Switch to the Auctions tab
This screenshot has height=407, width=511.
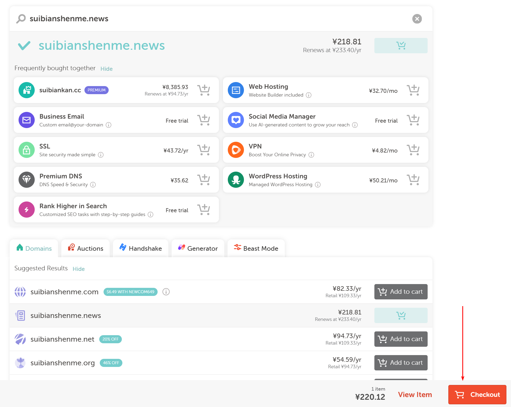[86, 248]
